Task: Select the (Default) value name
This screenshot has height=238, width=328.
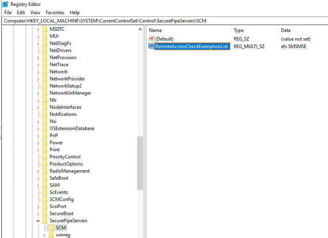Action: 164,39
